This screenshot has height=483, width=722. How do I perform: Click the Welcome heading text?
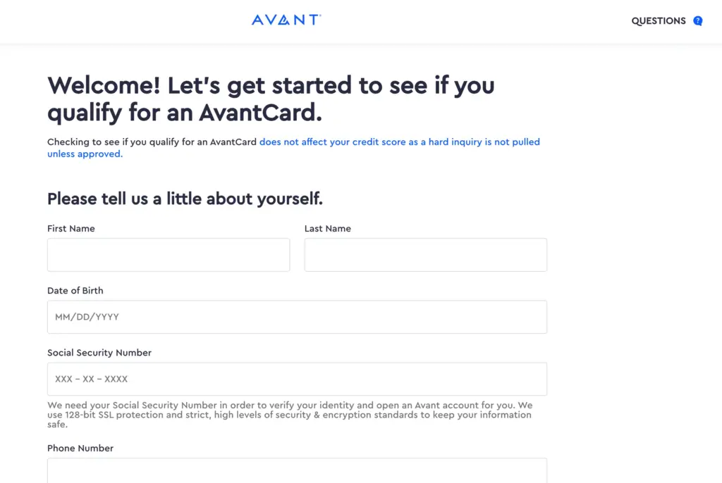[270, 99]
